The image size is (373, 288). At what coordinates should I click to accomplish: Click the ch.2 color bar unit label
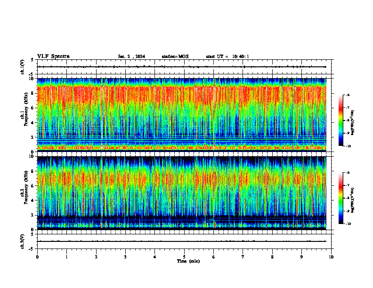coord(353,200)
